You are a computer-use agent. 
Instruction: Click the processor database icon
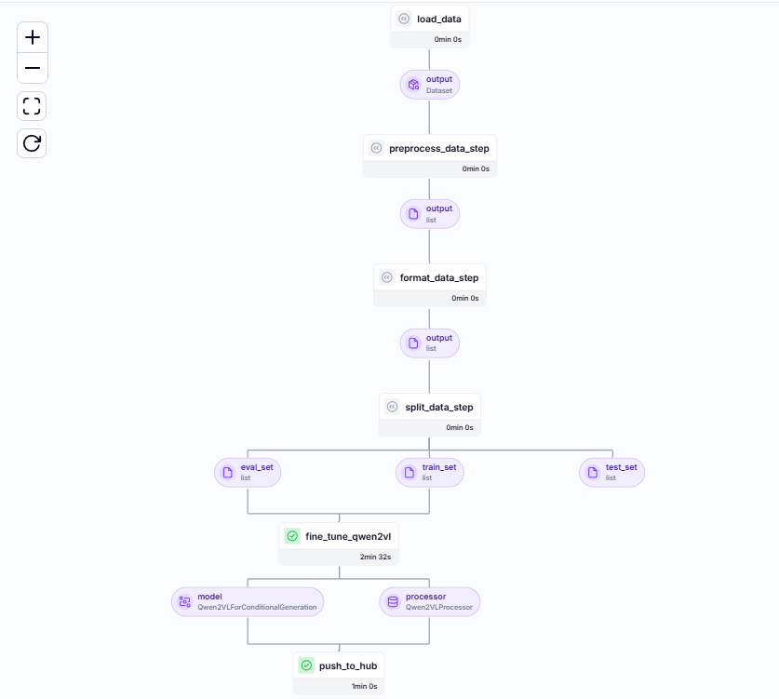(393, 602)
